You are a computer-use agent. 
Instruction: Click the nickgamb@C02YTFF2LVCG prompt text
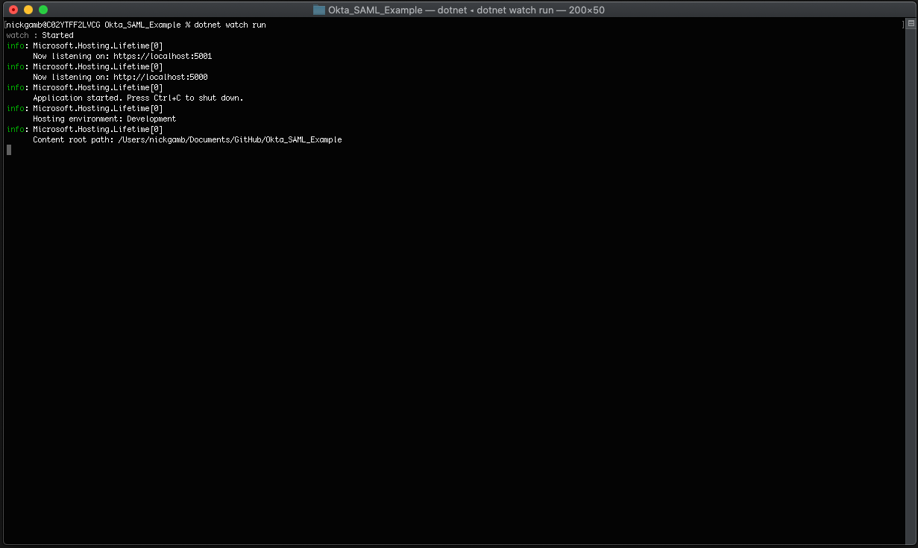52,25
